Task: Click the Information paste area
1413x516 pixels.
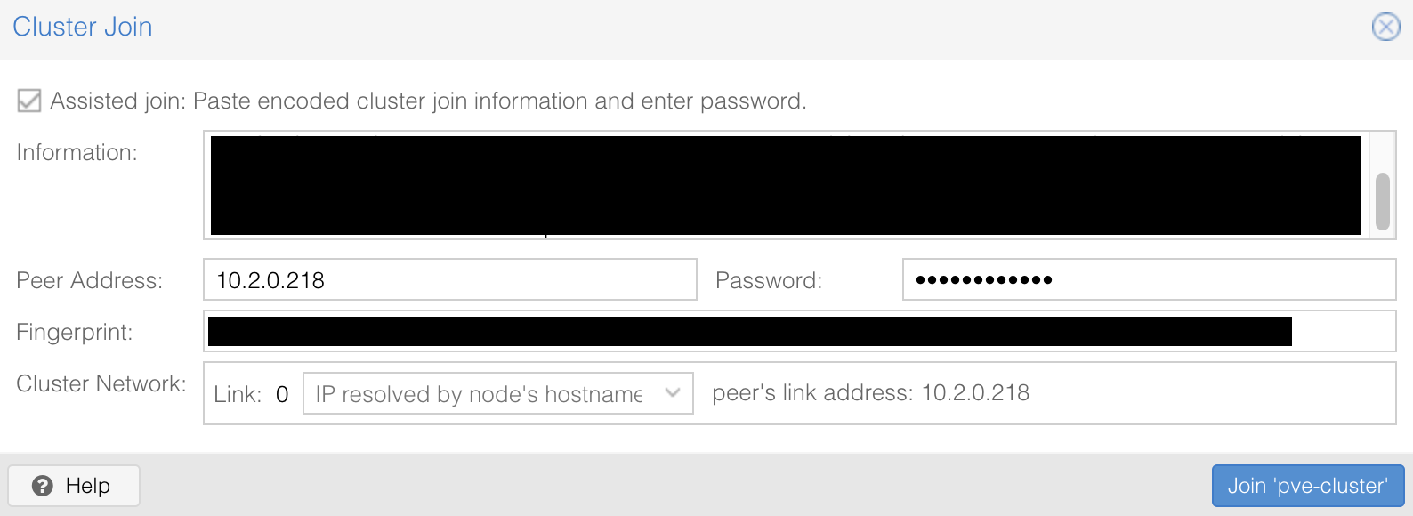Action: pyautogui.click(x=783, y=184)
